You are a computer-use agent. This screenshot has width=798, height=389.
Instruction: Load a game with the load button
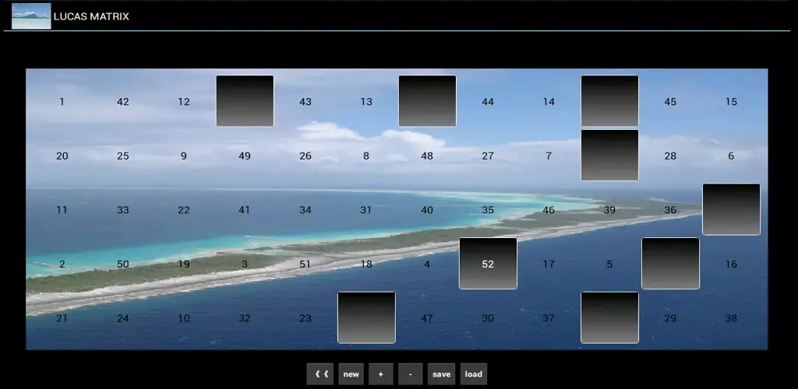473,374
